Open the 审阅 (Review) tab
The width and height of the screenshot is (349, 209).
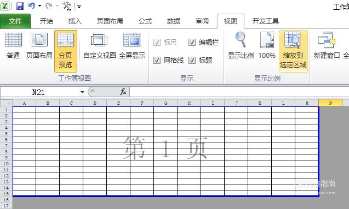tap(202, 21)
